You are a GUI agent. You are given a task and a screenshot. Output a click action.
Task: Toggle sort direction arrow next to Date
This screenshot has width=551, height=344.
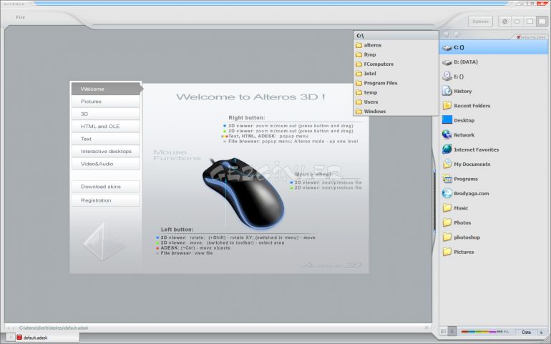541,332
